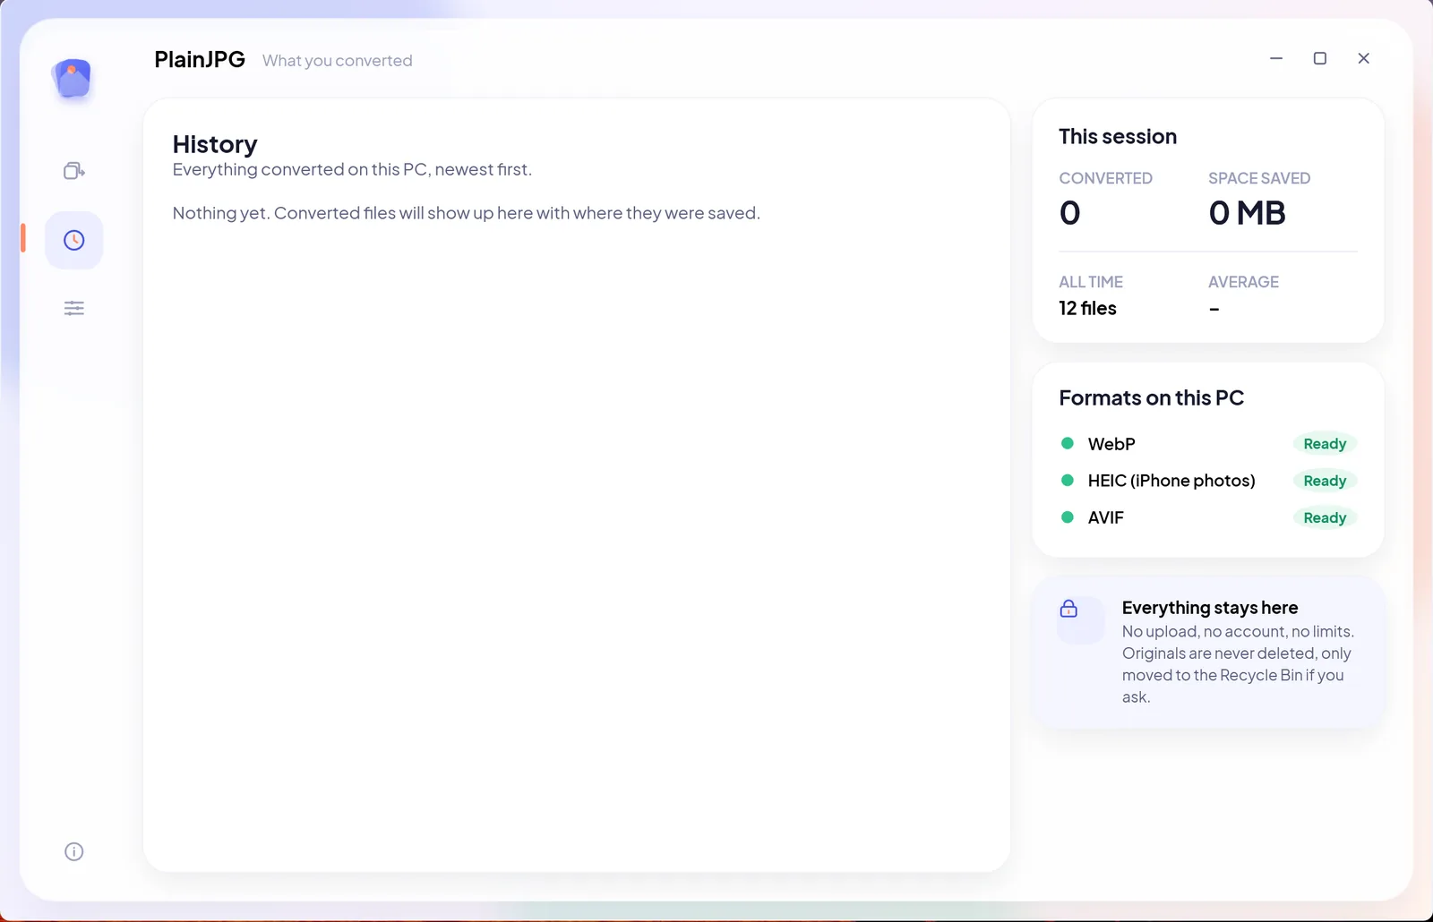Open the Convert page from sidebar
Viewport: 1433px width, 922px height.
tap(74, 171)
